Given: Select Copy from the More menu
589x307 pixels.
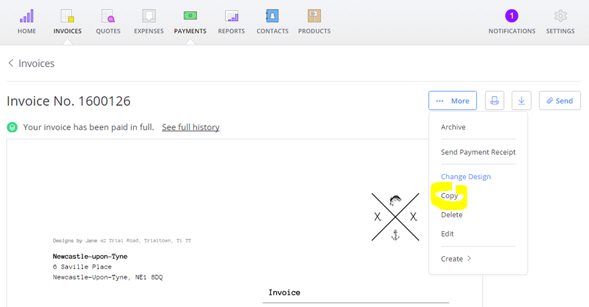Looking at the screenshot, I should 449,195.
